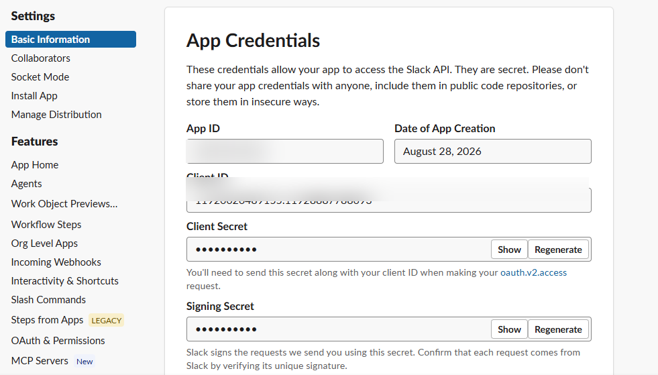Click the Features section heading

[x=34, y=142]
